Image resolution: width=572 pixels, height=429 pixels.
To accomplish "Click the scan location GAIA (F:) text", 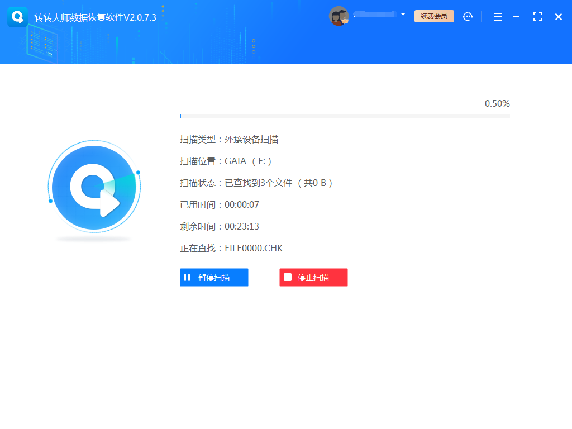I will (x=248, y=161).
